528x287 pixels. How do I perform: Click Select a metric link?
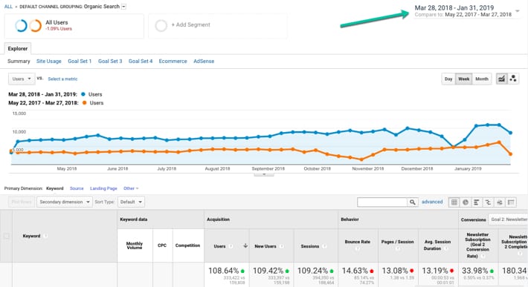click(62, 79)
